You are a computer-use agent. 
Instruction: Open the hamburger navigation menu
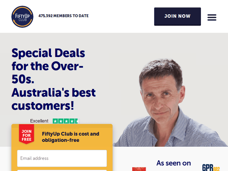click(212, 17)
